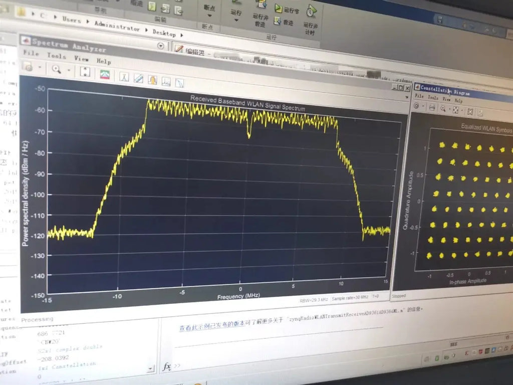Image resolution: width=513 pixels, height=385 pixels.
Task: Maximize the Spectrum Analyzer window
Action: click(400, 87)
